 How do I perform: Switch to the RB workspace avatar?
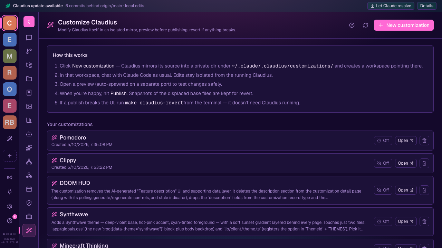[x=10, y=122]
